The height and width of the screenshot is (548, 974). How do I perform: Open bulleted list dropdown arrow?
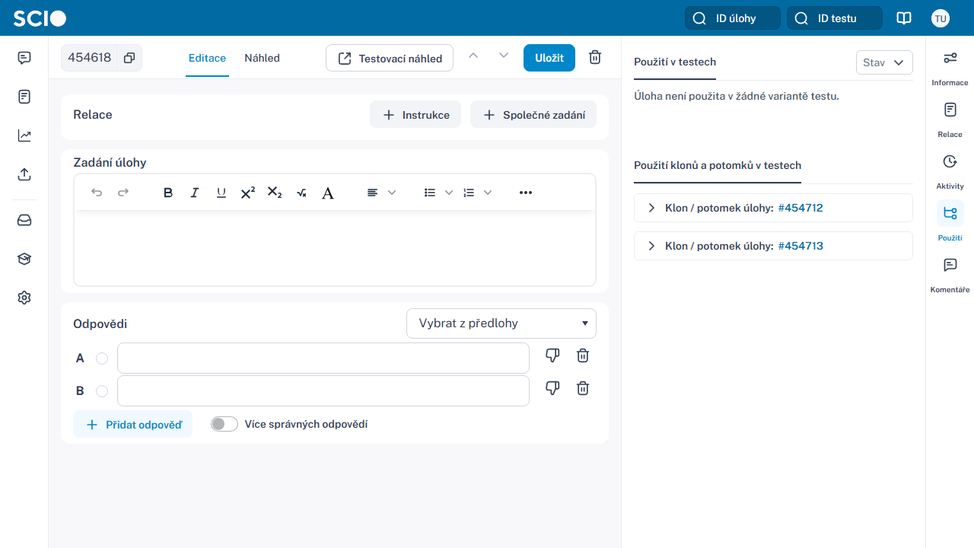pos(449,193)
